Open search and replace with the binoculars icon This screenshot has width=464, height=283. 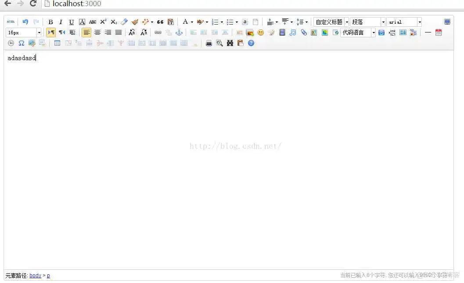coord(230,43)
